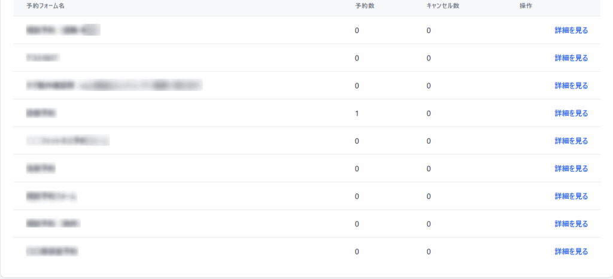Select the blurred form name in the last row
The height and width of the screenshot is (279, 613).
point(53,251)
